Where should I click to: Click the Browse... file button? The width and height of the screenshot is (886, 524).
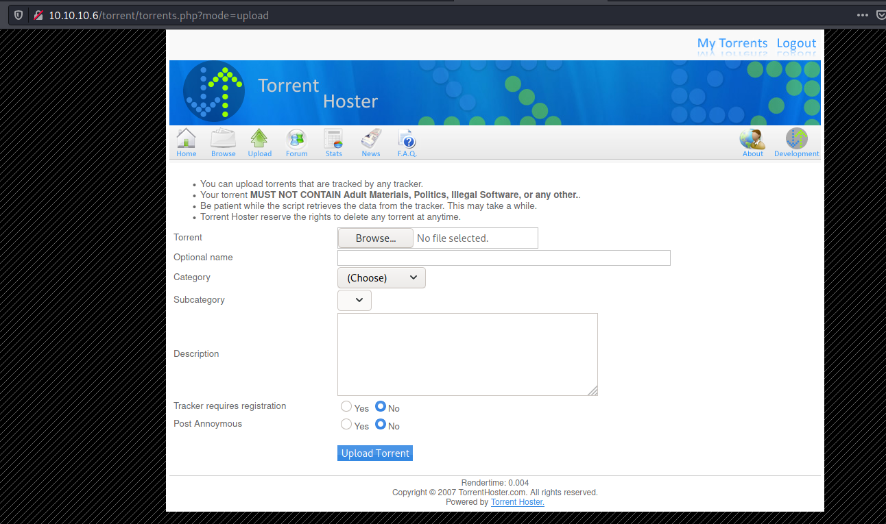[x=376, y=238]
